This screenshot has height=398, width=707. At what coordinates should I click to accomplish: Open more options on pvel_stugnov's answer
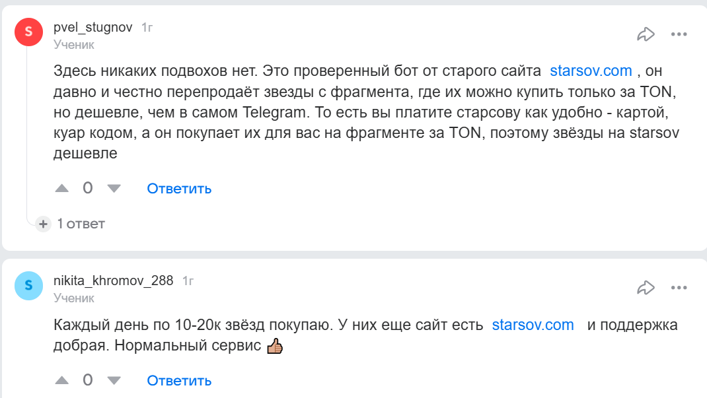679,35
